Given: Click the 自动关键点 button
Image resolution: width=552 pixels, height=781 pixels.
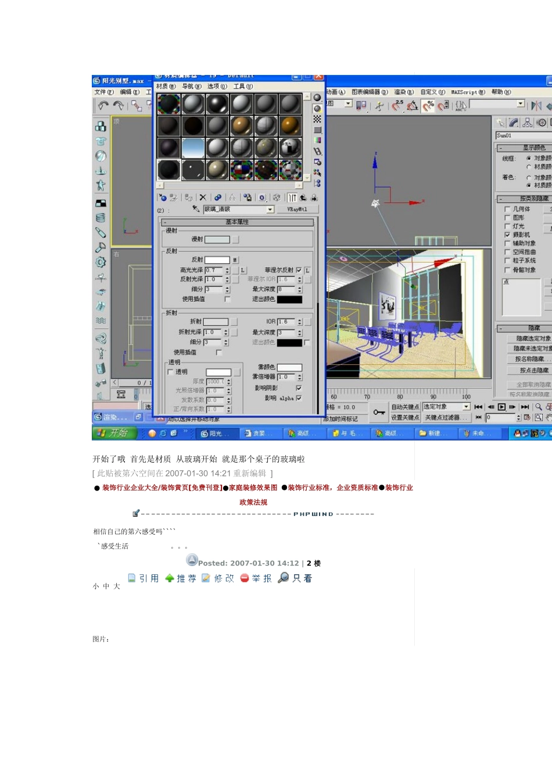Looking at the screenshot, I should point(405,407).
